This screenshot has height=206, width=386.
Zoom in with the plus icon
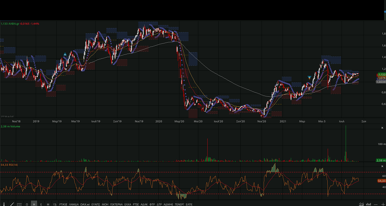[x=383, y=204]
